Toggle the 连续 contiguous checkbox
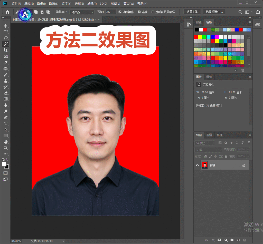263x244 pixels. (139, 12)
